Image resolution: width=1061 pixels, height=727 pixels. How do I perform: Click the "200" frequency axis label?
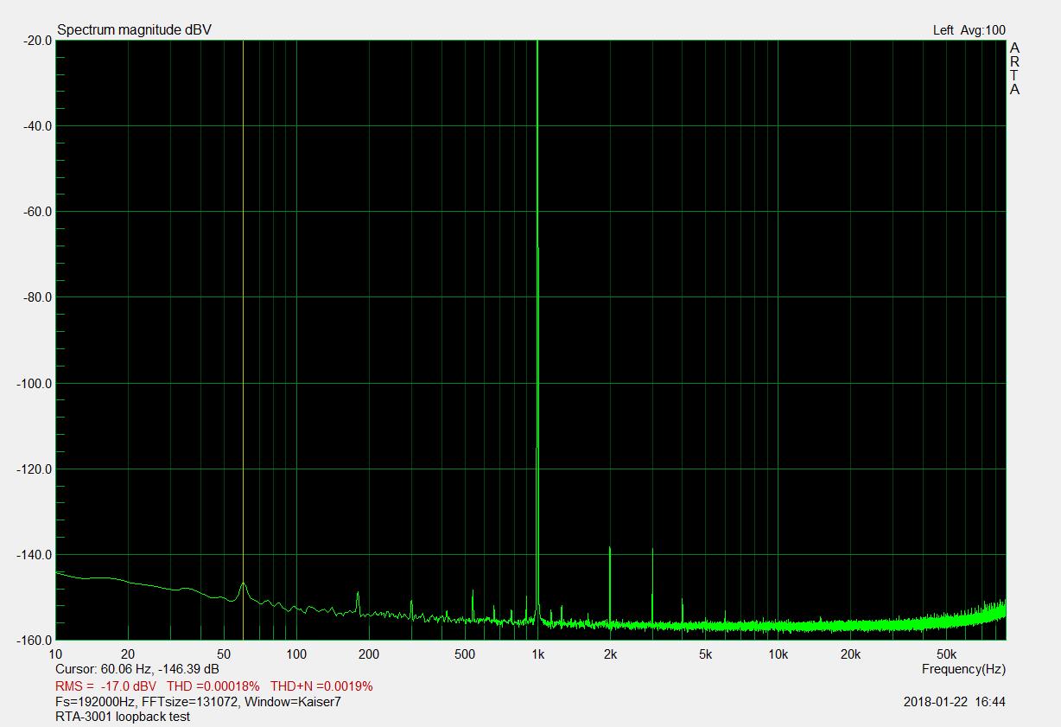click(369, 654)
